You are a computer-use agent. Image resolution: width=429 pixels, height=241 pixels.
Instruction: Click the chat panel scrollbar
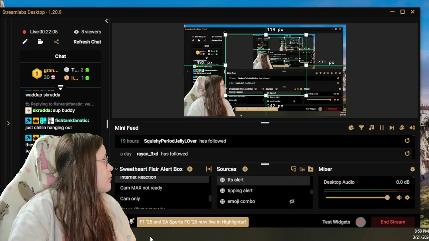pos(108,124)
